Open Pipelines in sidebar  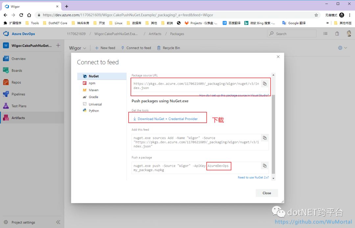point(32,94)
